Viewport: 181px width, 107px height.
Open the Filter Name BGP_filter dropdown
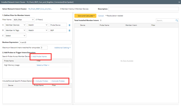pyautogui.click(x=24, y=20)
